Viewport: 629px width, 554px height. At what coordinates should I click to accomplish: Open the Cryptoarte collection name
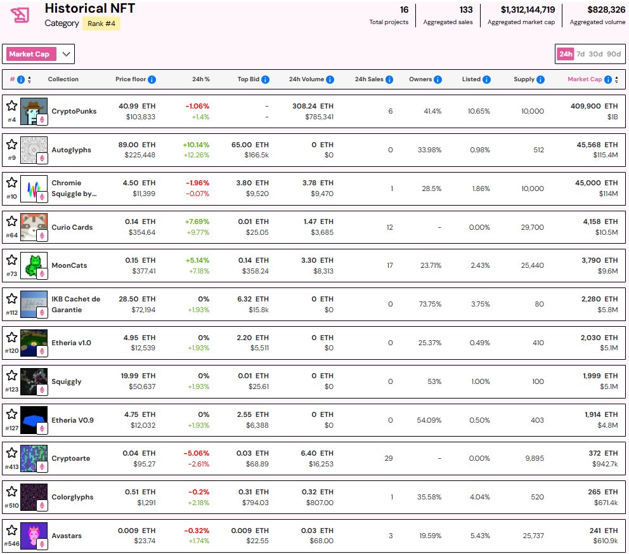pos(70,458)
